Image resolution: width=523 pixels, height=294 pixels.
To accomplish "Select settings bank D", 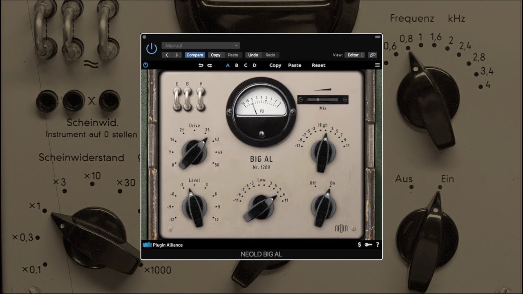I will pos(255,65).
